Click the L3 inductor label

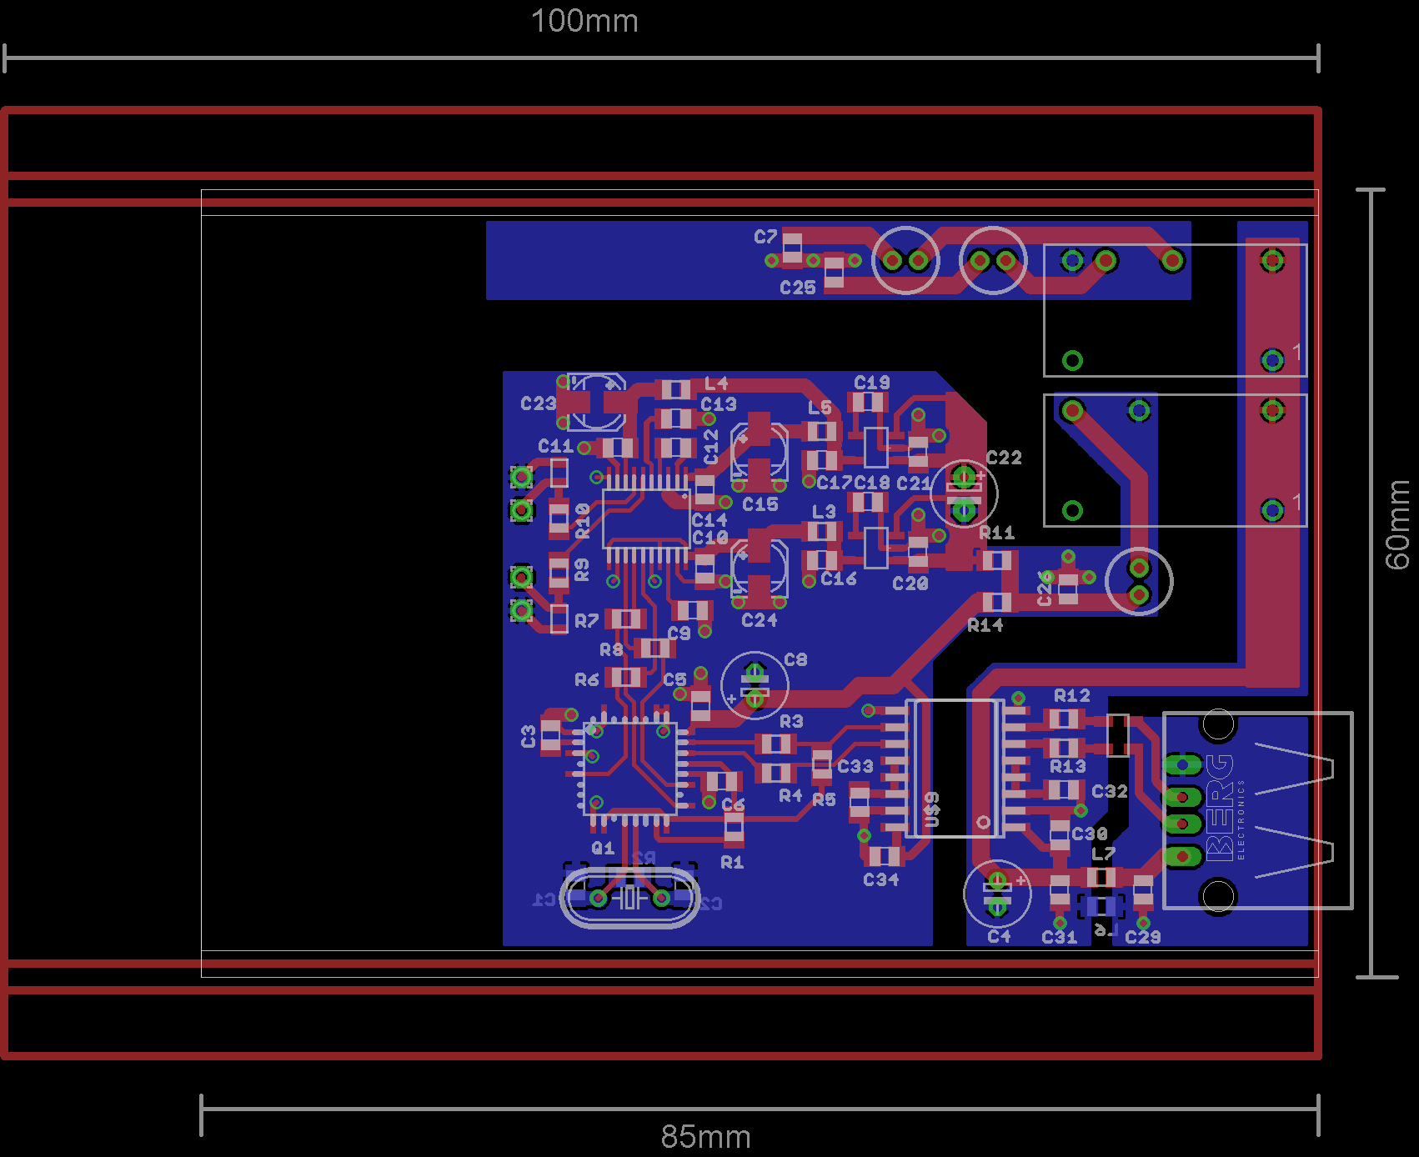824,511
